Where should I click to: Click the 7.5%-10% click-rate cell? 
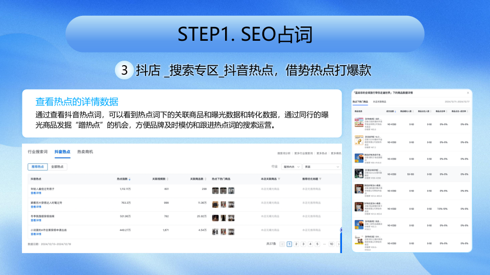coord(442,209)
